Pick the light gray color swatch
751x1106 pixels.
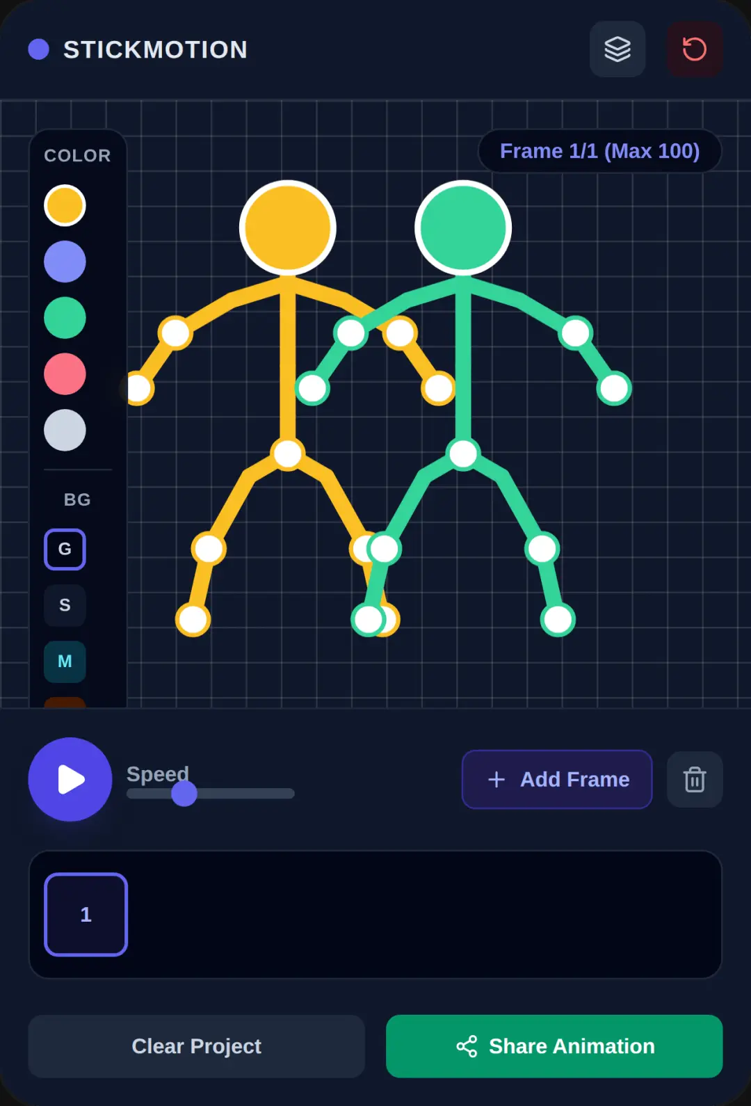click(x=65, y=431)
